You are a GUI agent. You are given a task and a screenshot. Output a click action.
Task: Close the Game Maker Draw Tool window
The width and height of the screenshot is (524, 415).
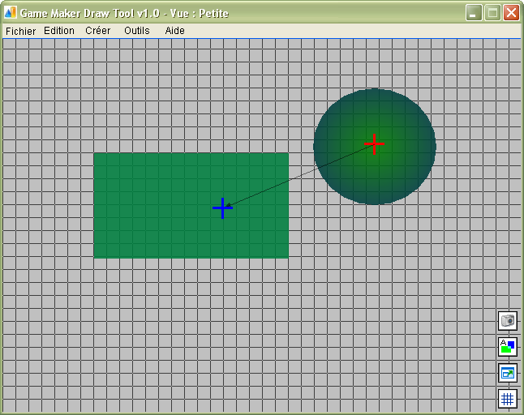pyautogui.click(x=511, y=12)
